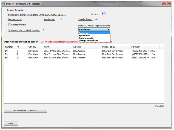Screen dimensions: 174x130
Task: Select Øvrige kontakter from the list
Action: pos(94,41)
